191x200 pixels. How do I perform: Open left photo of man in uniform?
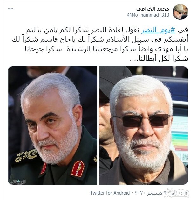click(x=52, y=125)
